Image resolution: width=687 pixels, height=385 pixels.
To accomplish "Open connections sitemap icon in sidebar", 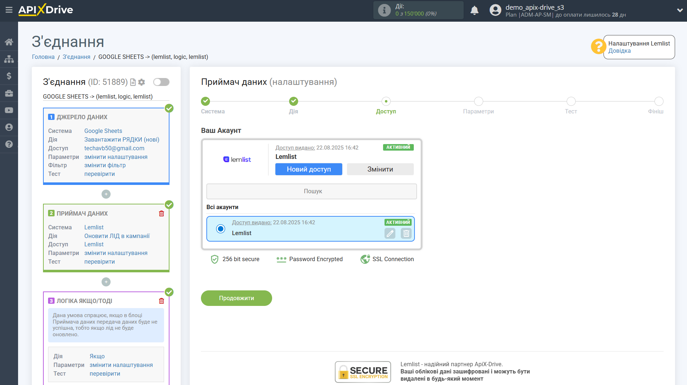I will click(x=9, y=59).
